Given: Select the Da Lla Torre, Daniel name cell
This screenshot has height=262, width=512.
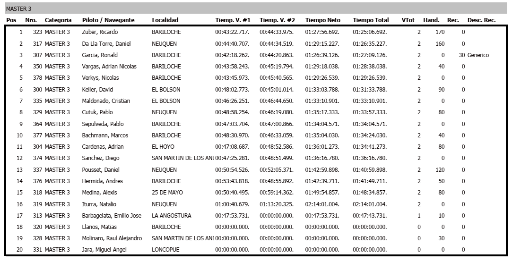Looking at the screenshot, I should [x=107, y=44].
